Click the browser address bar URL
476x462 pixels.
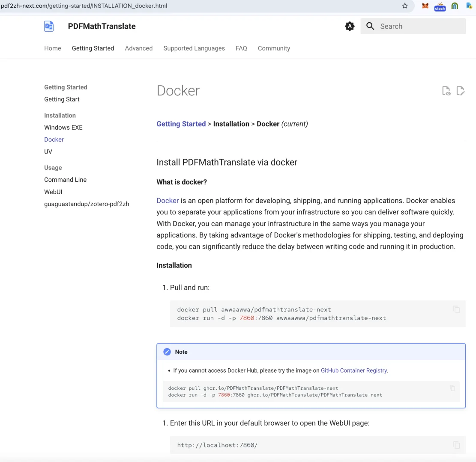point(84,6)
